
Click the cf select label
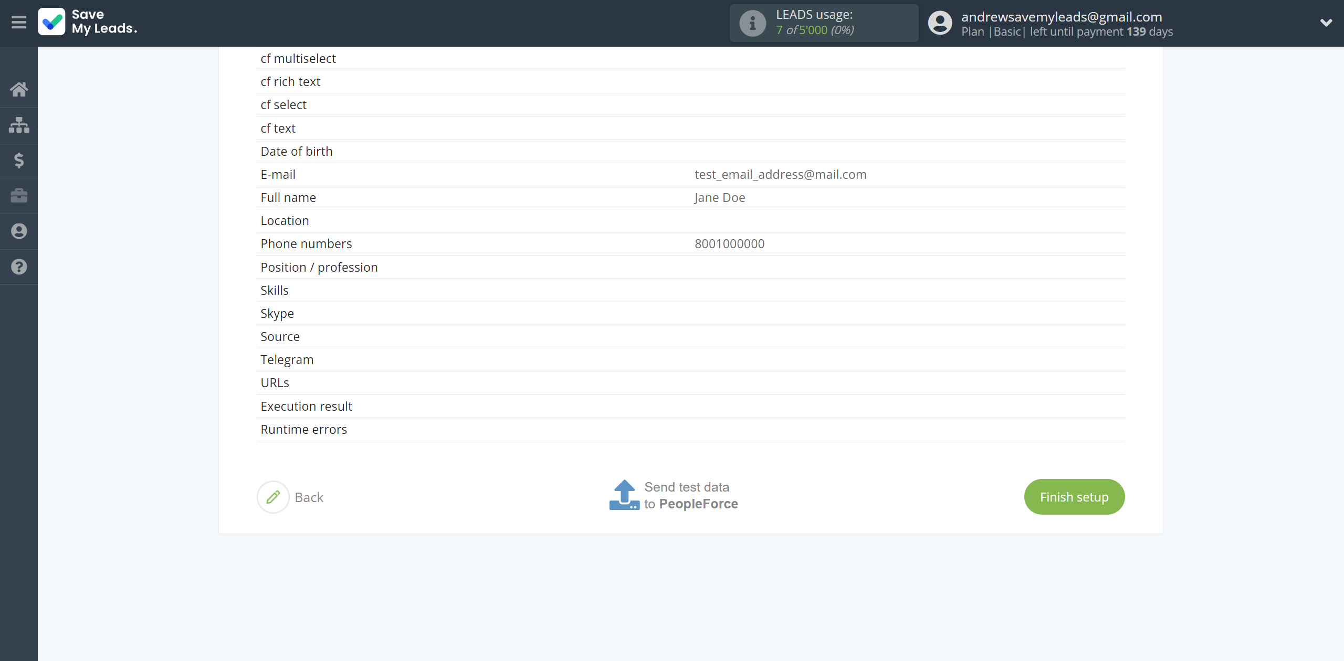click(283, 104)
